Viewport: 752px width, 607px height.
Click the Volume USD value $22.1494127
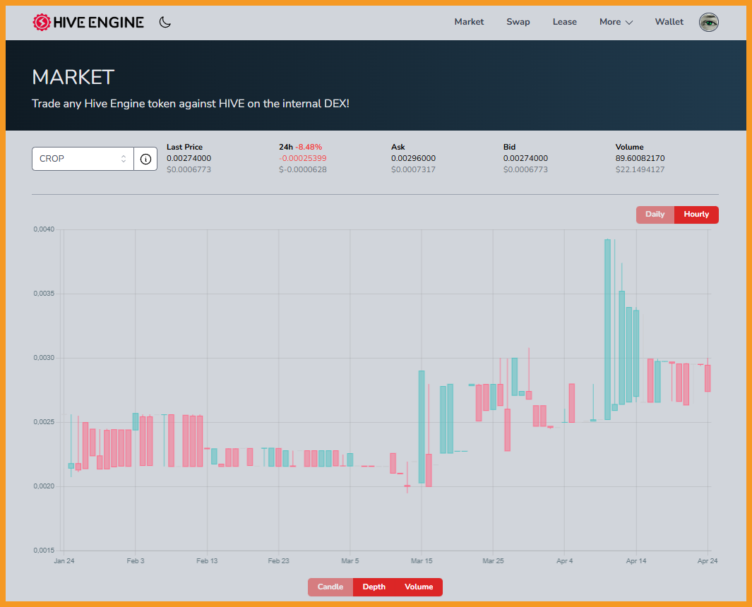tap(640, 169)
